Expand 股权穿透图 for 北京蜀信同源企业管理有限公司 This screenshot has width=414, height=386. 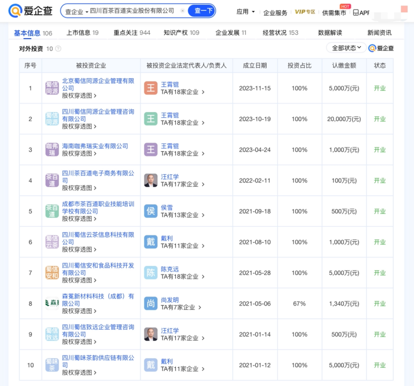pos(79,95)
